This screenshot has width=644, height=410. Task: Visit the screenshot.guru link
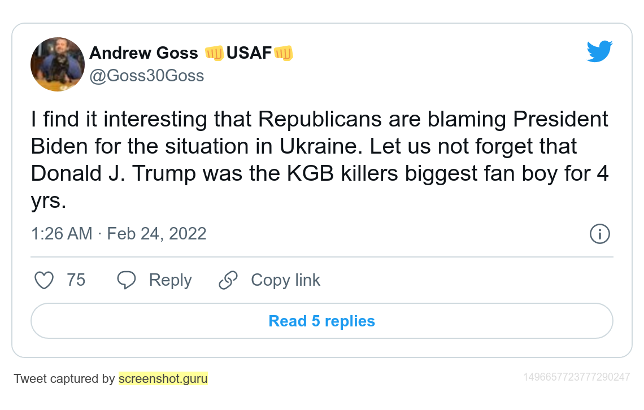(163, 378)
